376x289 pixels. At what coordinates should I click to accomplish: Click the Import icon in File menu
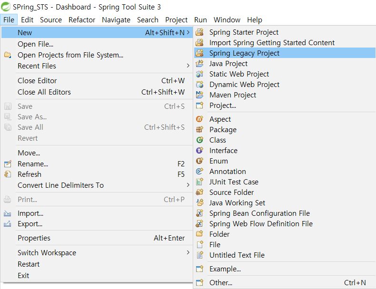pyautogui.click(x=8, y=213)
